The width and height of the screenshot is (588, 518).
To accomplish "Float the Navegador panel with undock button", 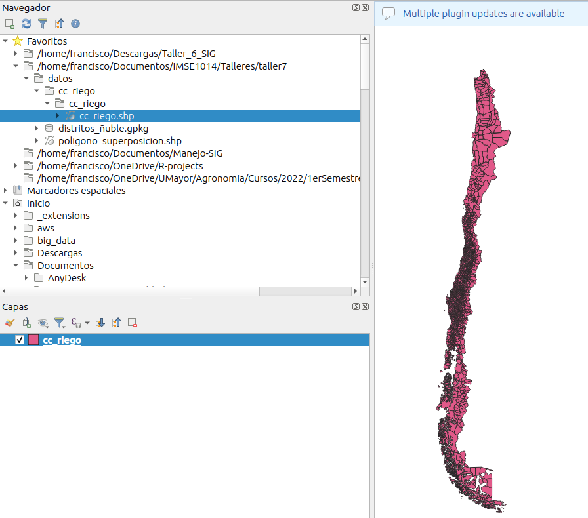I will (356, 7).
